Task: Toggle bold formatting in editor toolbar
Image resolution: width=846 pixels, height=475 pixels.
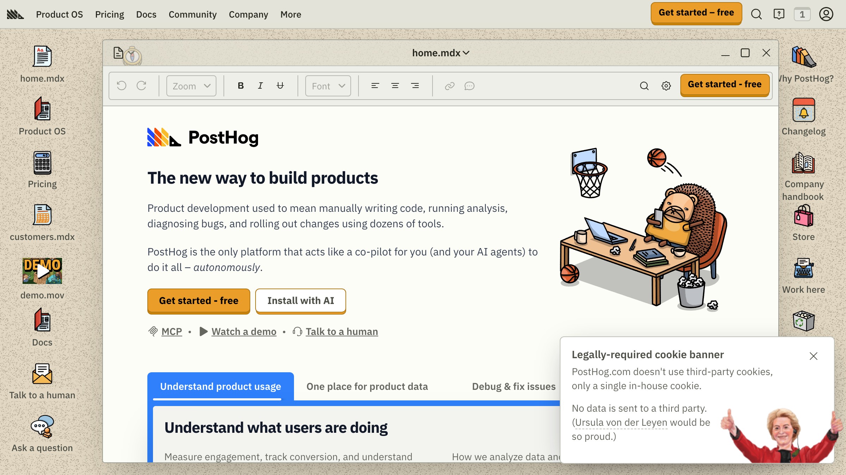Action: [241, 86]
